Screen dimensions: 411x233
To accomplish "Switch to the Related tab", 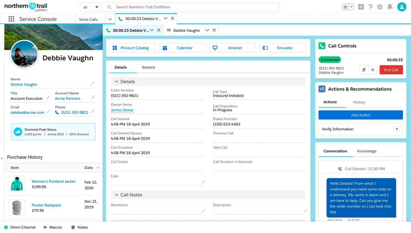I will [148, 67].
